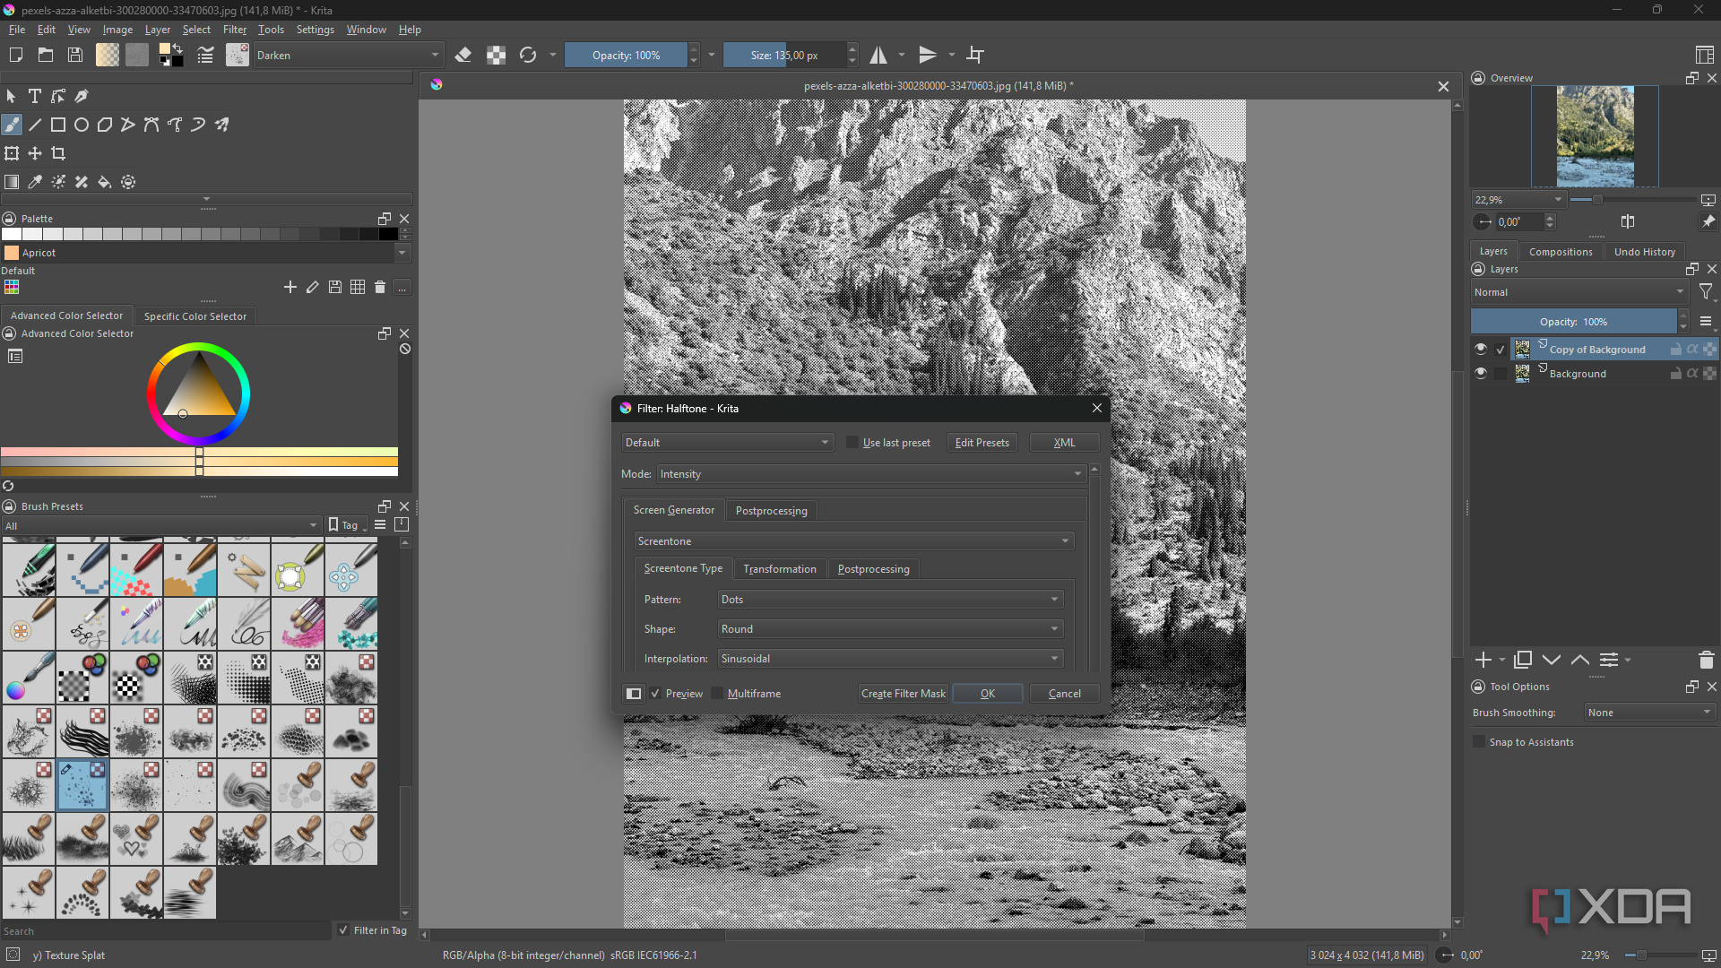1721x968 pixels.
Task: Open the Interpolation dropdown showing Sinusoidal
Action: [890, 659]
